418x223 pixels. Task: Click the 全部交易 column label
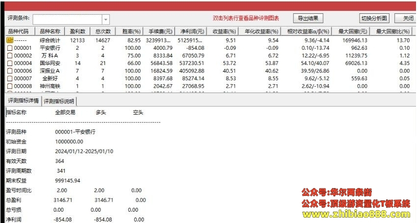(65, 113)
